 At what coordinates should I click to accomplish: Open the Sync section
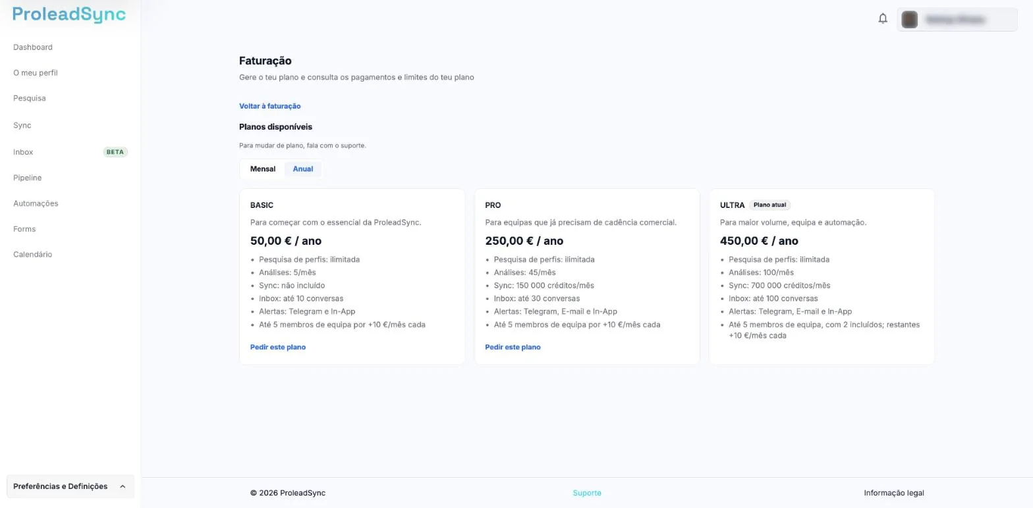click(x=22, y=126)
